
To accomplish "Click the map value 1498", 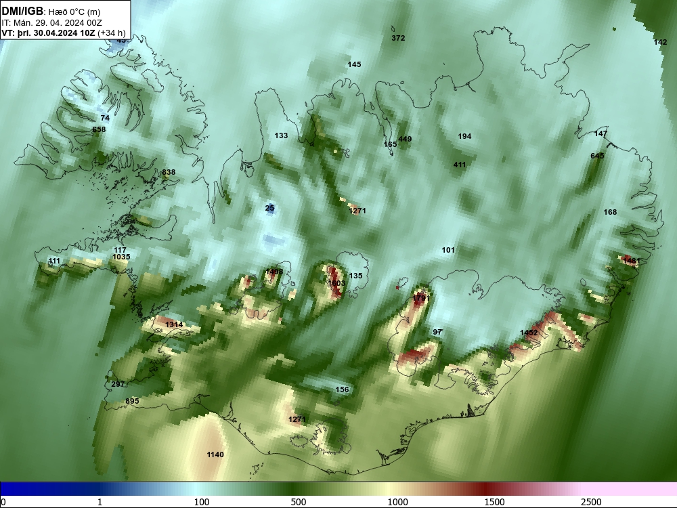I will (x=274, y=272).
